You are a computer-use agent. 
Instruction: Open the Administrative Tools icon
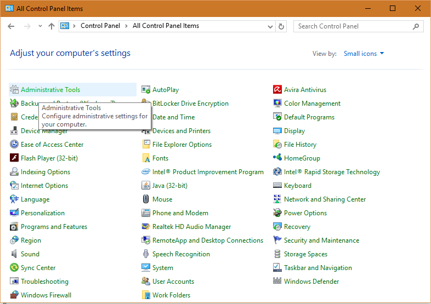click(14, 89)
